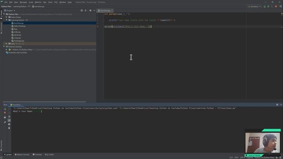Viewport: 283px width, 159px height.
Task: Open the vertical Favorites tool window tab
Action: (1, 145)
